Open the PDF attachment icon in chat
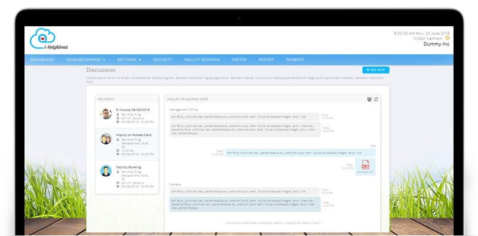 [365, 165]
